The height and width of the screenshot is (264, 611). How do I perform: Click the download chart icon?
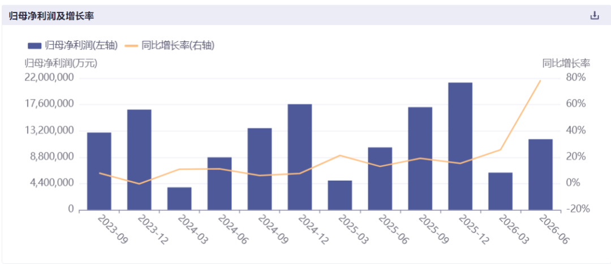pyautogui.click(x=594, y=16)
